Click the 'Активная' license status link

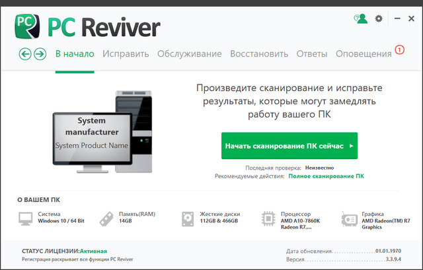tap(93, 251)
